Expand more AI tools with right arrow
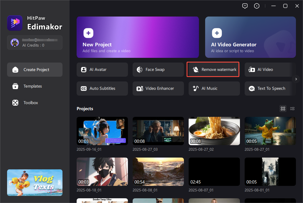Screen dimensions: 303x203 pyautogui.click(x=296, y=79)
